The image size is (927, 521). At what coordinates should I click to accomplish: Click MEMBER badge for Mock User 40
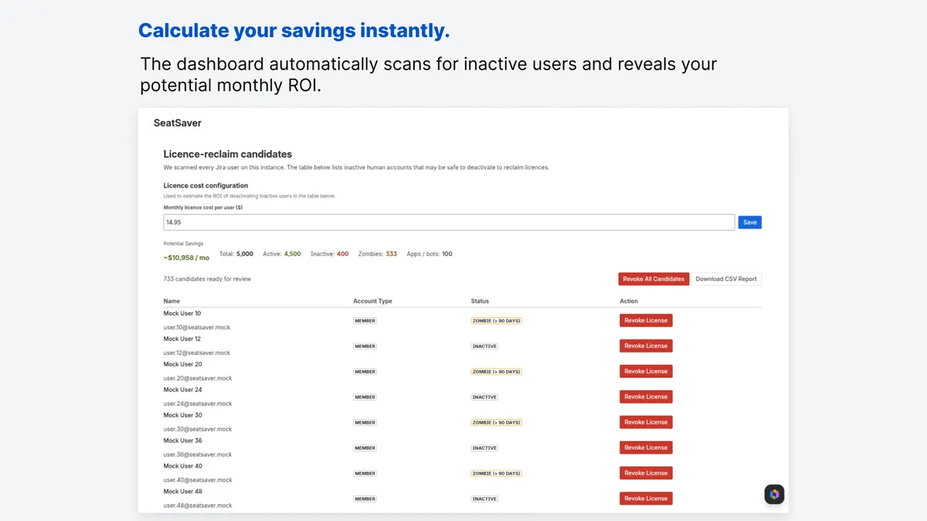365,473
